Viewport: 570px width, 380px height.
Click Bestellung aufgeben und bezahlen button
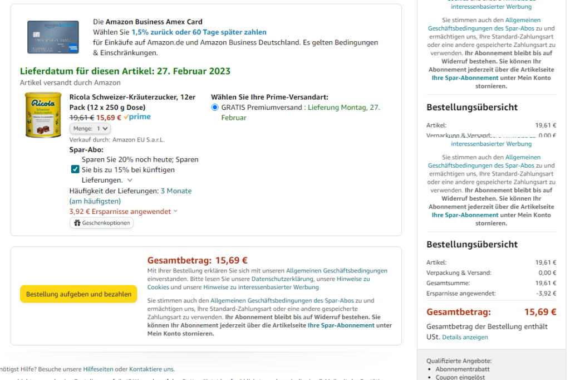[x=78, y=294]
